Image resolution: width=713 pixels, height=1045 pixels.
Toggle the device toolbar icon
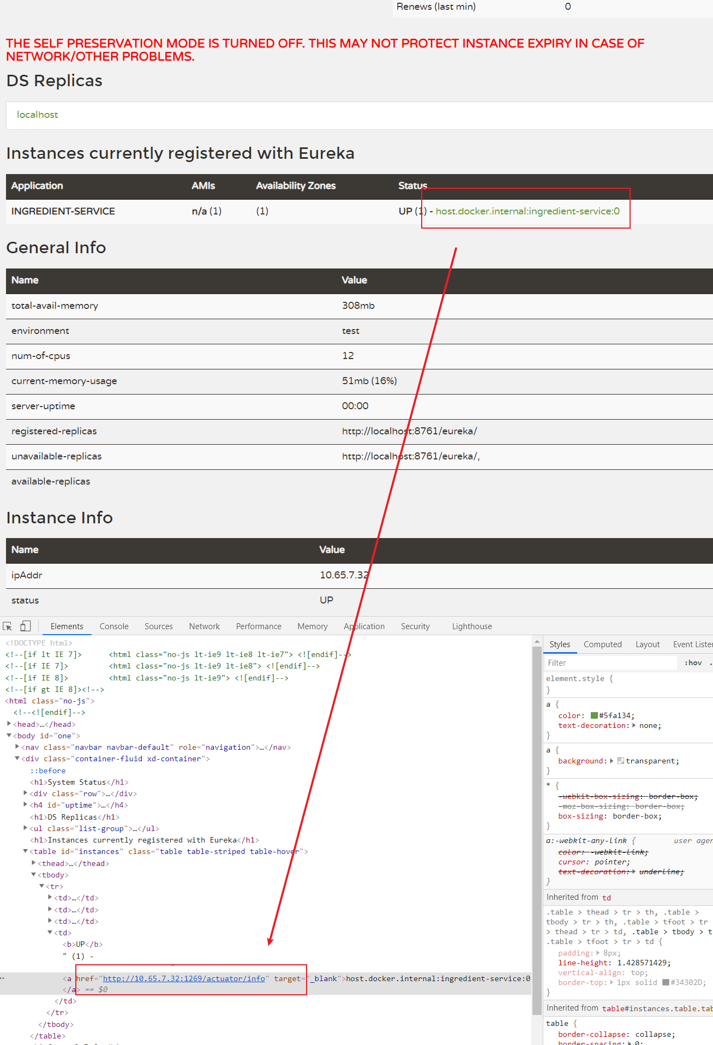(x=26, y=626)
